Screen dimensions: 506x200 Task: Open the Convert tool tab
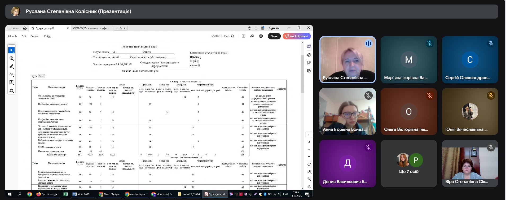tap(35, 36)
